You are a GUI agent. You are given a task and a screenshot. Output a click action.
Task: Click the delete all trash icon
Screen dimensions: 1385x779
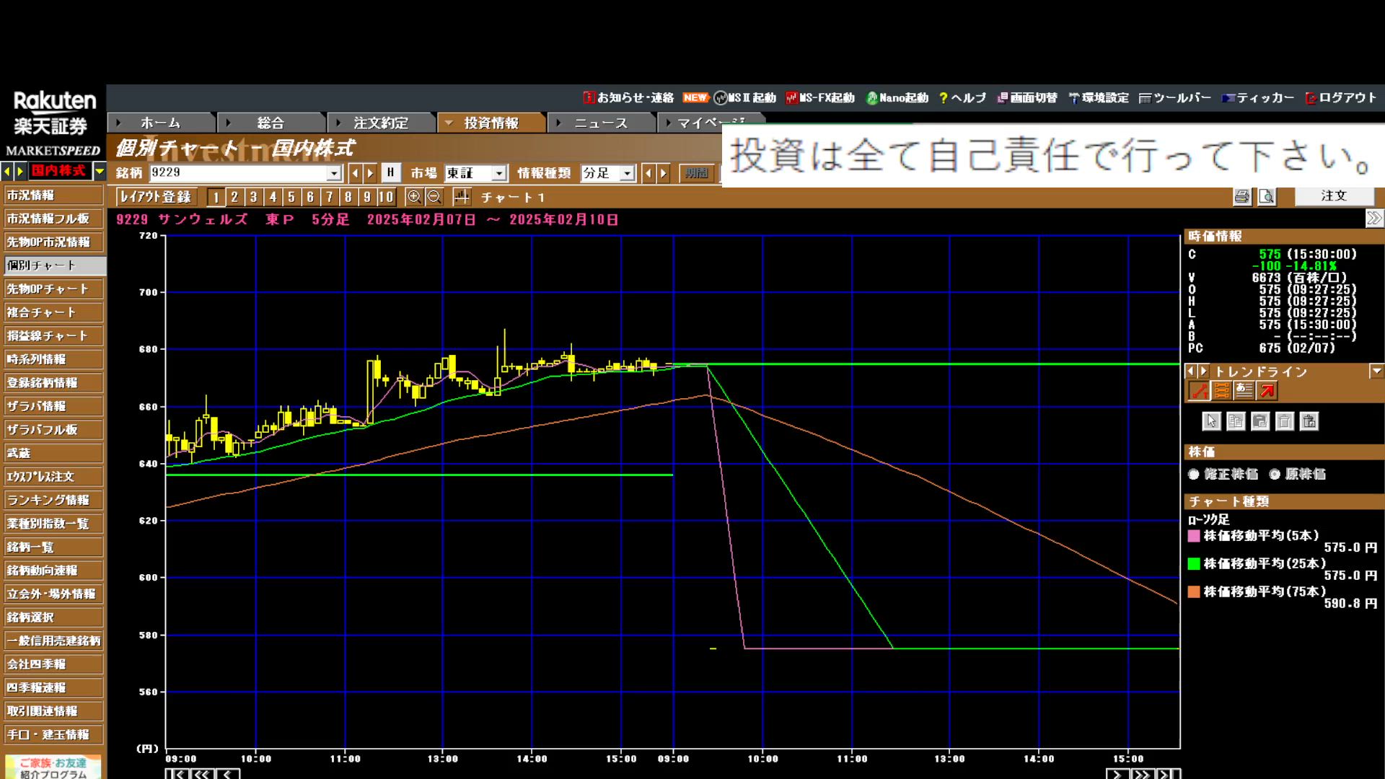coord(1309,421)
